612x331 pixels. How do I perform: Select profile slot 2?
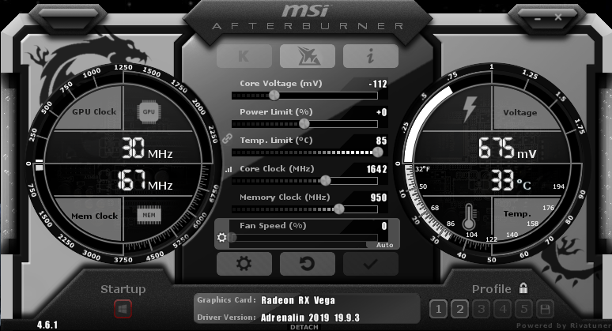pyautogui.click(x=459, y=310)
